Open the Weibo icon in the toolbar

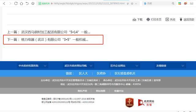[x=186, y=3]
